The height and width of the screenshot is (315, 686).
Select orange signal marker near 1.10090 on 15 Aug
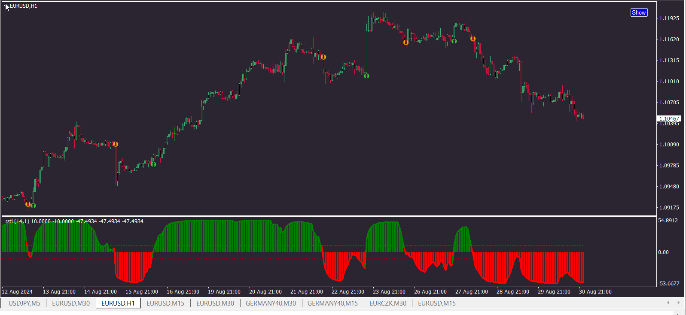(115, 144)
